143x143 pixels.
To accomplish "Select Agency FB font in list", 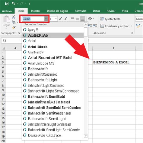I will click(x=53, y=30).
